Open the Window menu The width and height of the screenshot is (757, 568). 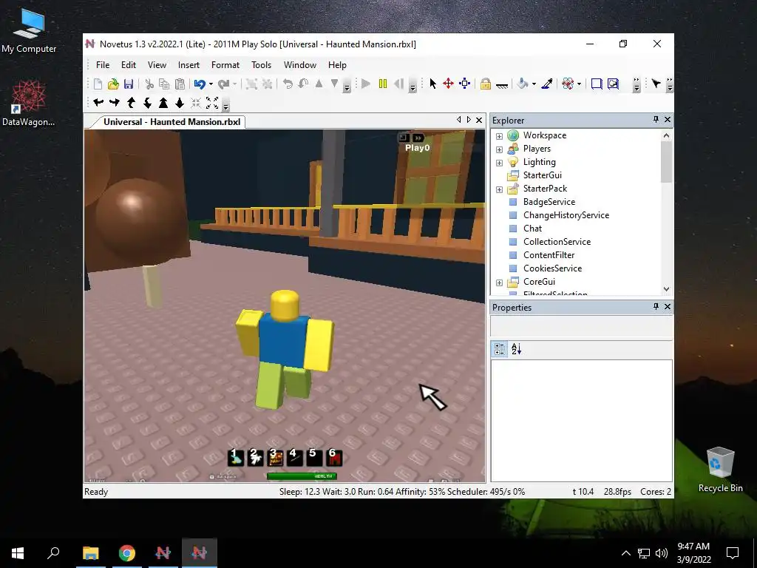(300, 65)
